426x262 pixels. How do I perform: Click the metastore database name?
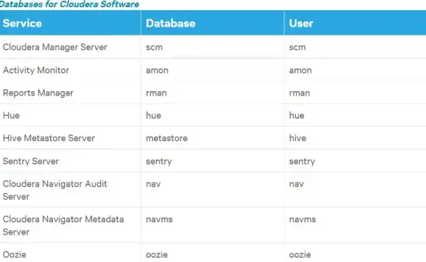167,138
